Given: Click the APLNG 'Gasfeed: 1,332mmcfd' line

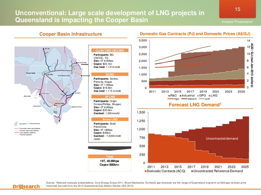Looking at the screenshot, I should (x=107, y=113).
